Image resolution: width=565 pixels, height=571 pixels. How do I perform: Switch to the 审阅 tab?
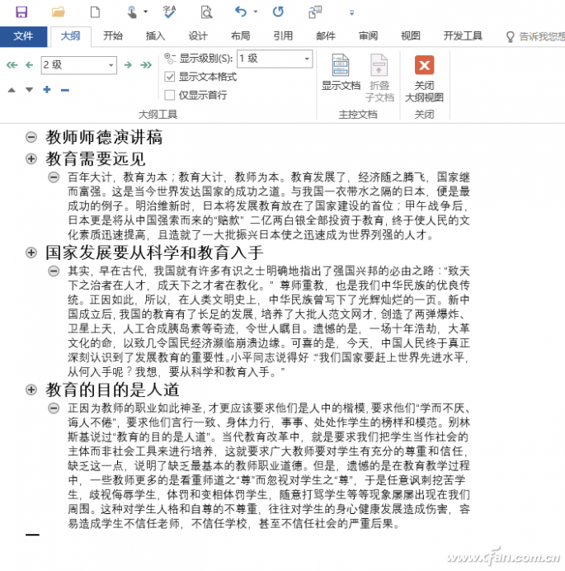368,36
